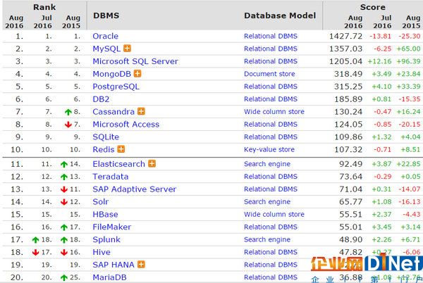The width and height of the screenshot is (423, 283).
Task: Click Relational DBMS in the FileMaker row
Action: (271, 227)
